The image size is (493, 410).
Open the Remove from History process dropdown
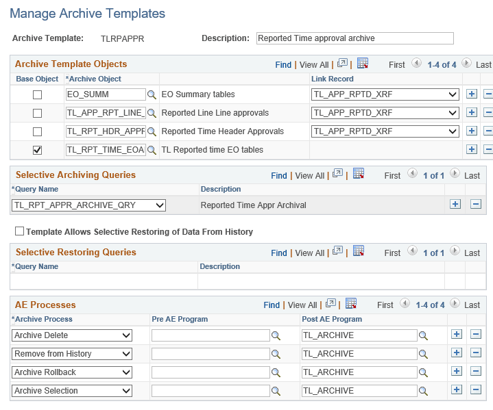72,354
